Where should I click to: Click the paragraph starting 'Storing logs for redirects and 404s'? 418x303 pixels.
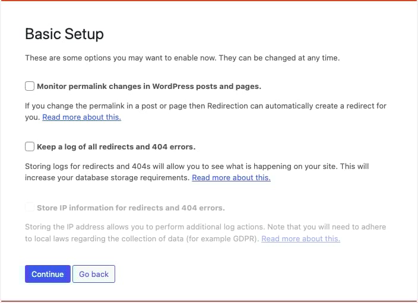pos(197,172)
